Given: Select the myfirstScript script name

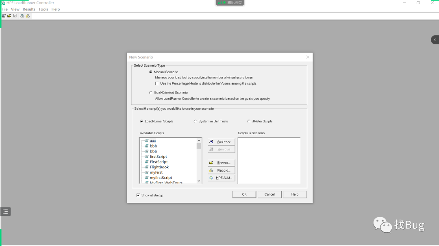Looking at the screenshot, I should [x=161, y=178].
